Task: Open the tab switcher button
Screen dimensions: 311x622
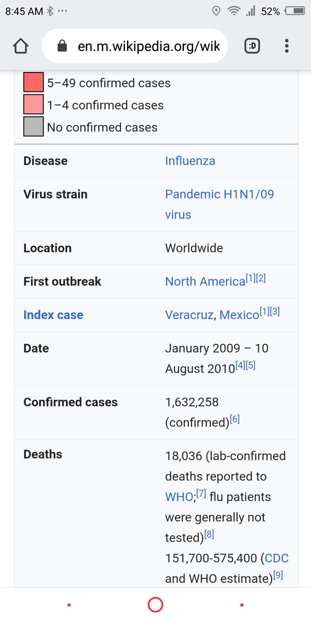Action: (252, 46)
